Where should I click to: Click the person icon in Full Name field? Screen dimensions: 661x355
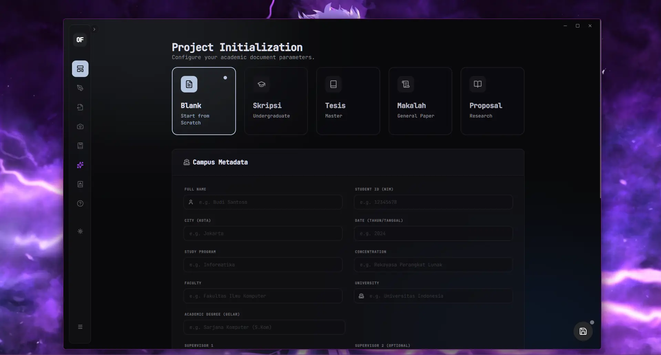pyautogui.click(x=191, y=202)
